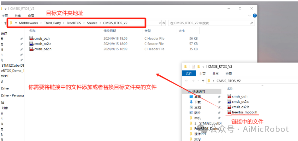The width and height of the screenshot is (298, 141).
Task: Open 课件PPT folder in second window sidebar
Action: click(x=200, y=134)
